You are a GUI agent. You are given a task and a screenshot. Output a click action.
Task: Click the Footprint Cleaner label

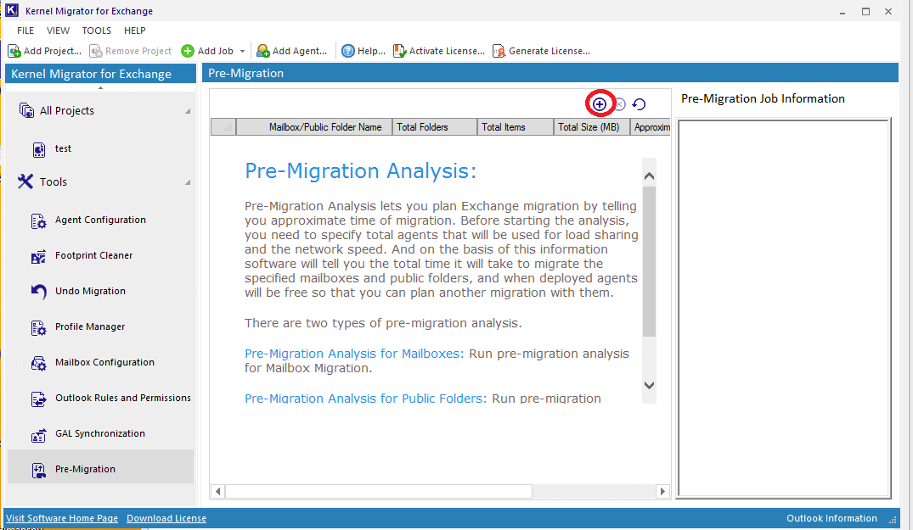click(93, 255)
